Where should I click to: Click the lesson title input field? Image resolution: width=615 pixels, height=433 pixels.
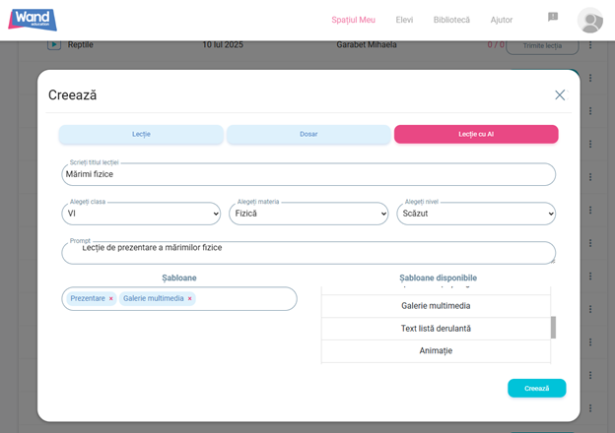[308, 174]
